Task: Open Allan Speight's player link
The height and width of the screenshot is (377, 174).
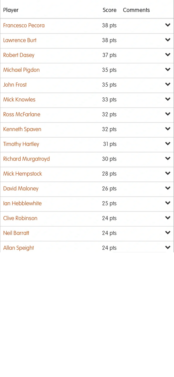Action: (19, 248)
